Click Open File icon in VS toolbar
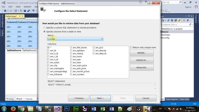199x112 pixels. tap(21, 11)
